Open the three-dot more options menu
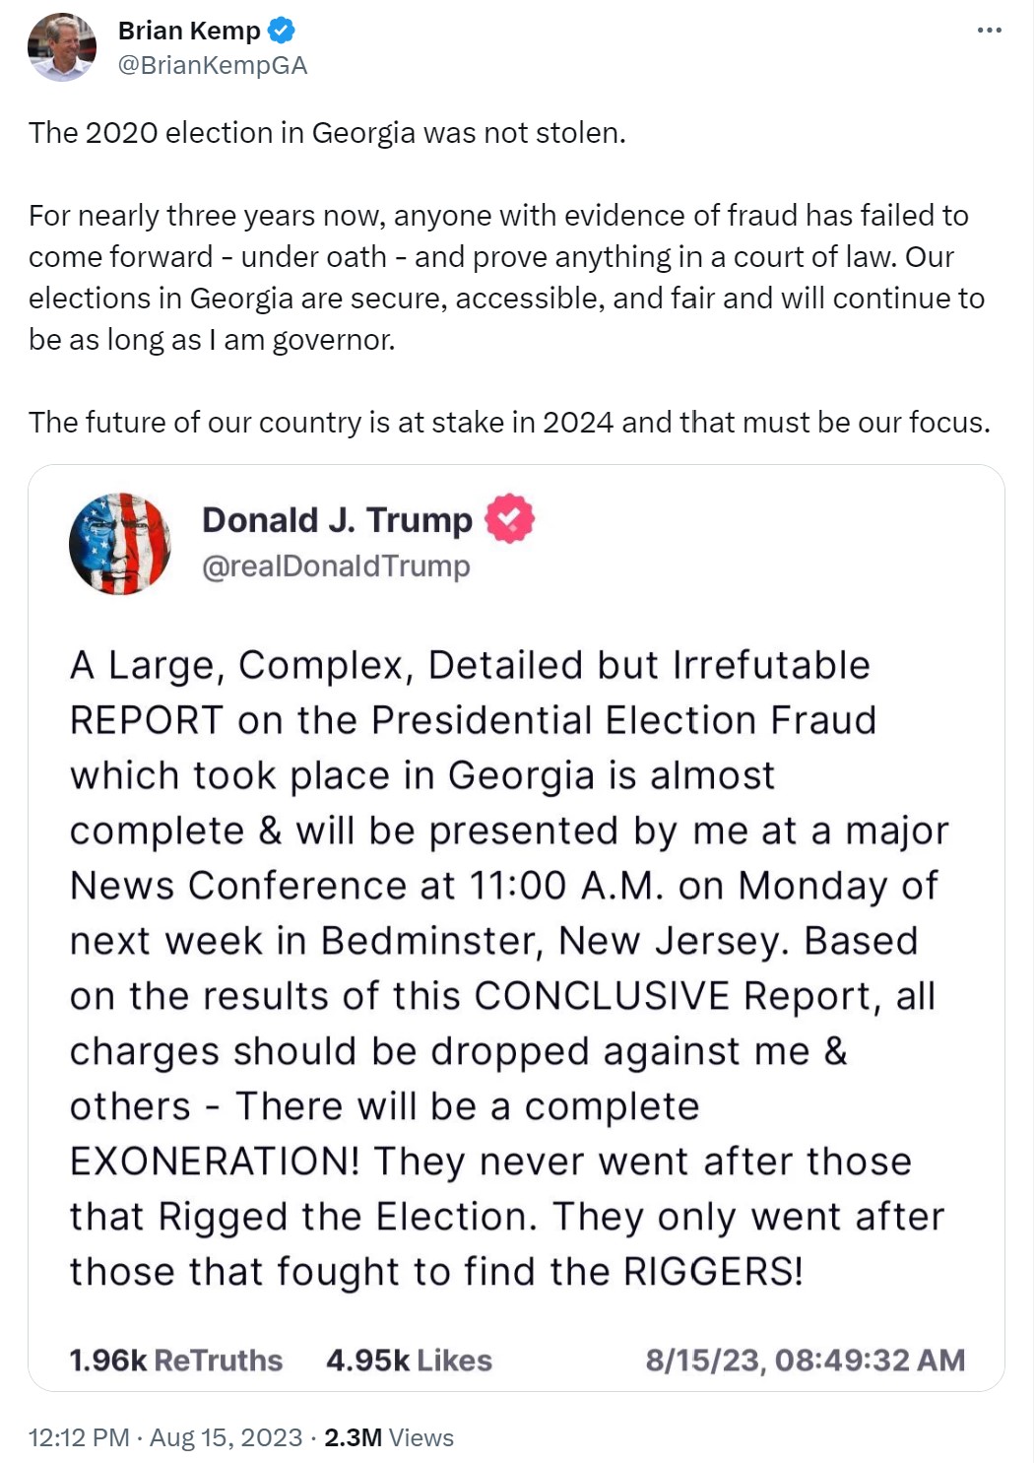Screen dimensions: 1035x1463 [x=989, y=31]
